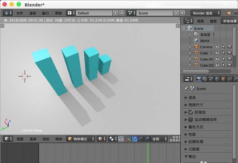Open the 3D view editor type selector
The height and width of the screenshot is (163, 238).
[x=8, y=139]
